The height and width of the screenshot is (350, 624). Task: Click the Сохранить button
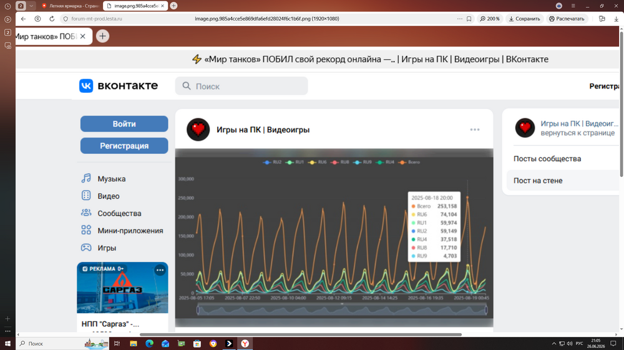525,19
